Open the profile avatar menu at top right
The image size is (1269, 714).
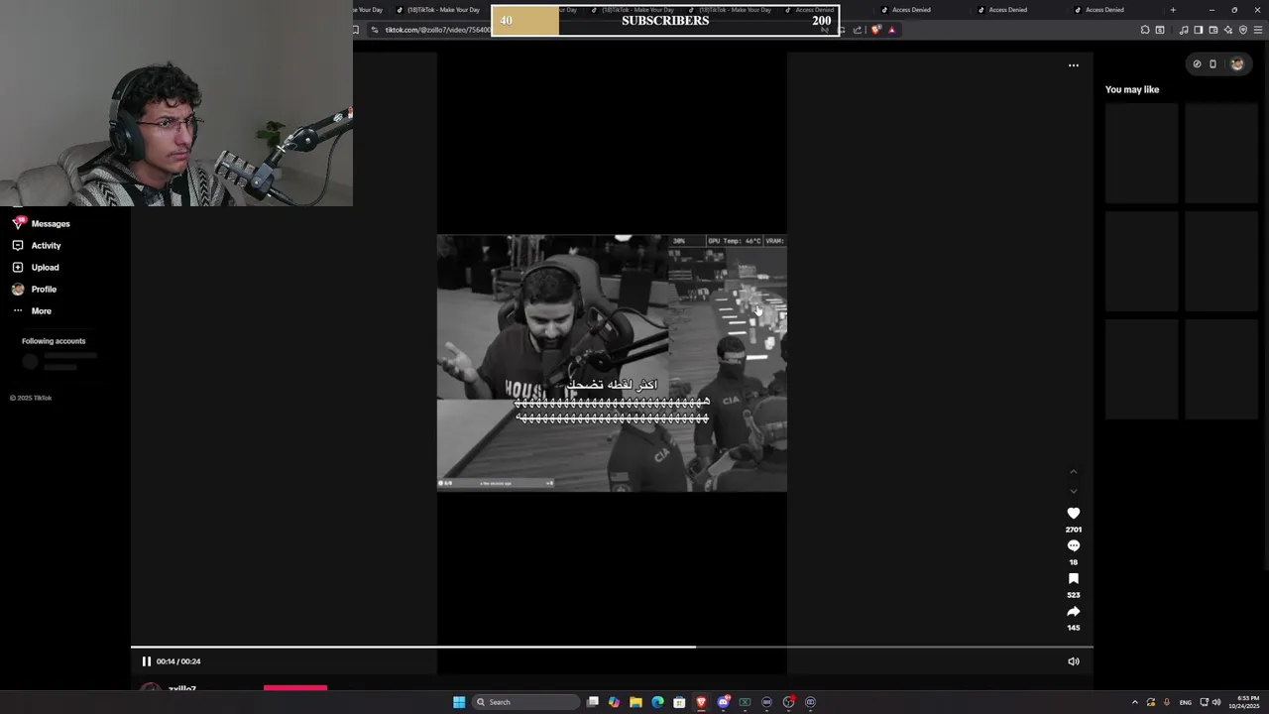point(1236,64)
